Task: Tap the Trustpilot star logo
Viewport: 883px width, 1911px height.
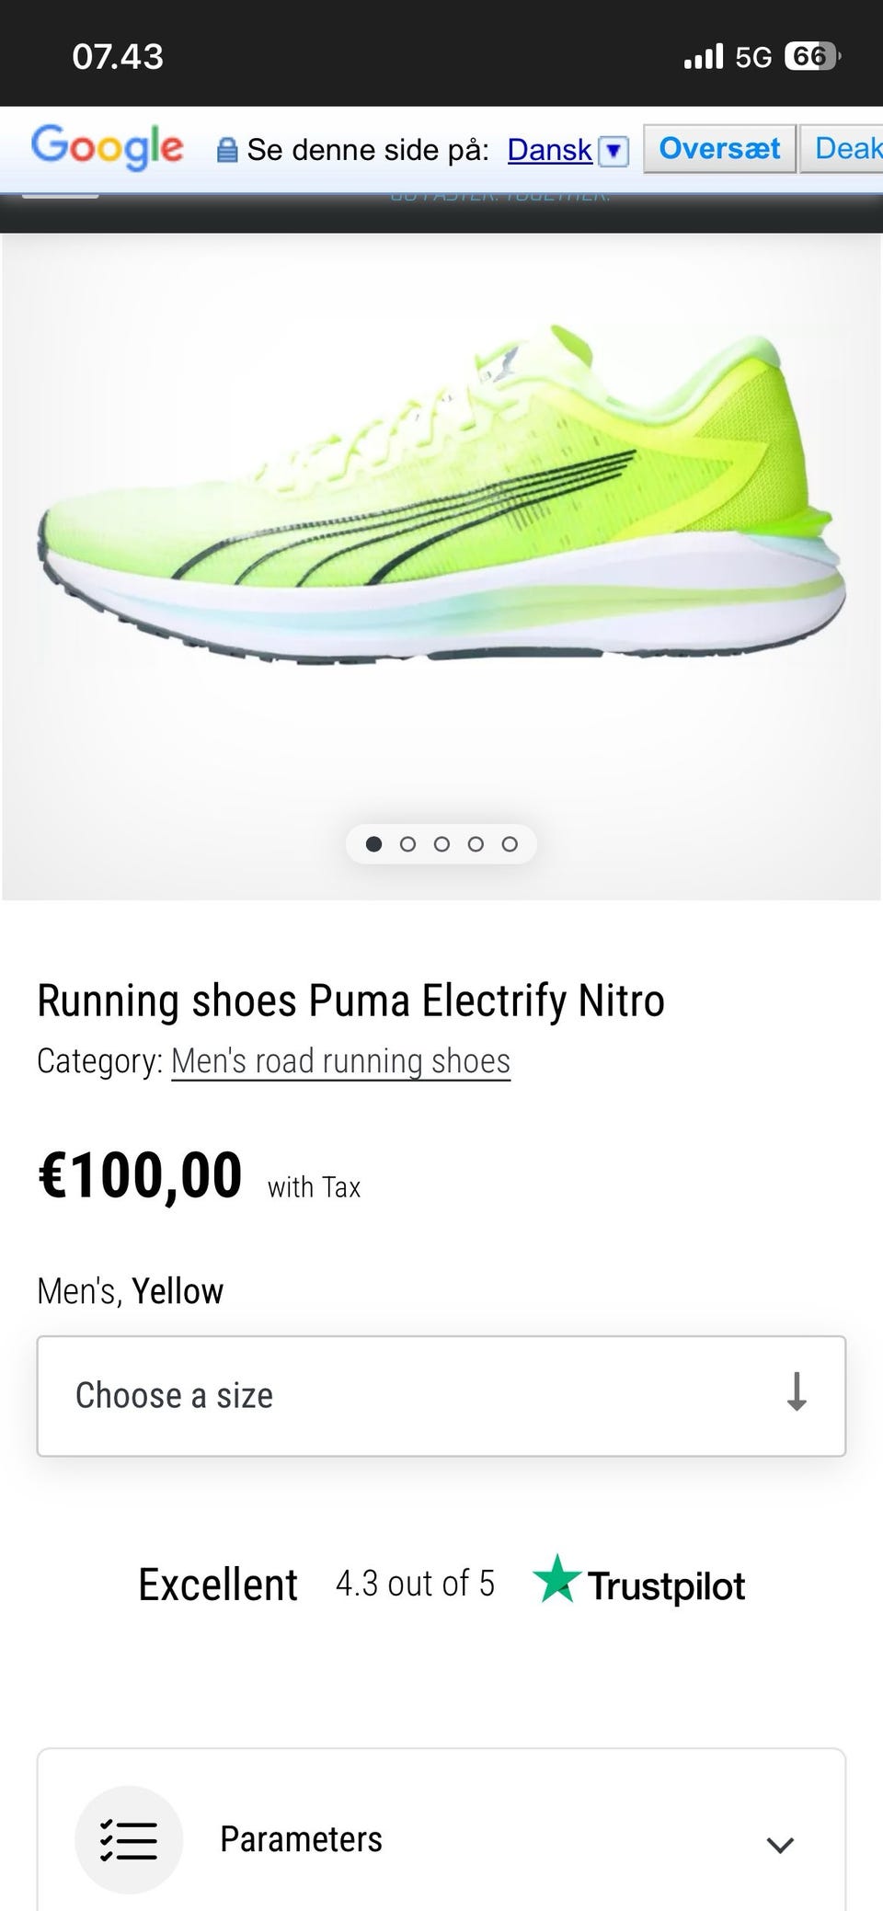Action: click(x=556, y=1579)
